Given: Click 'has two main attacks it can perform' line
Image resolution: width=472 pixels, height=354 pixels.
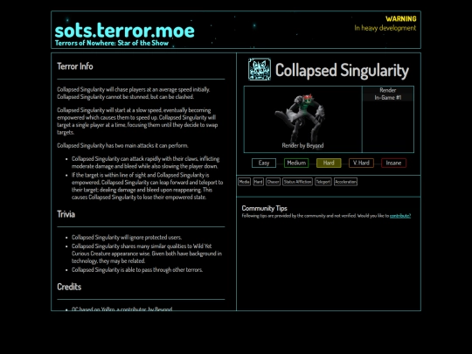Looking at the screenshot, I should coord(122,145).
